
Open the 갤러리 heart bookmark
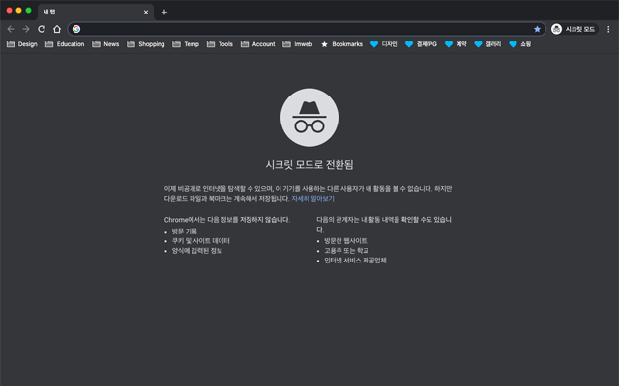(x=487, y=44)
